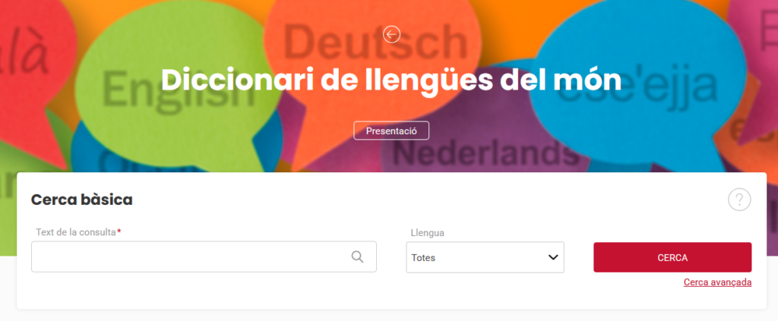Click the back arrow icon above the title
778x321 pixels.
point(391,34)
